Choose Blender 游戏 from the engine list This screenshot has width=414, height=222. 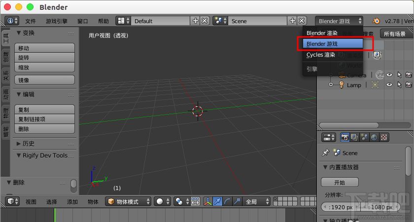(x=333, y=44)
